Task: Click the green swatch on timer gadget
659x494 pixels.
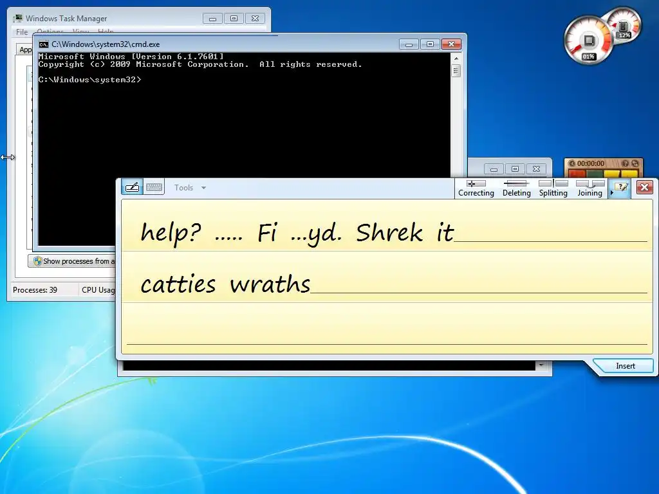Action: (x=594, y=173)
